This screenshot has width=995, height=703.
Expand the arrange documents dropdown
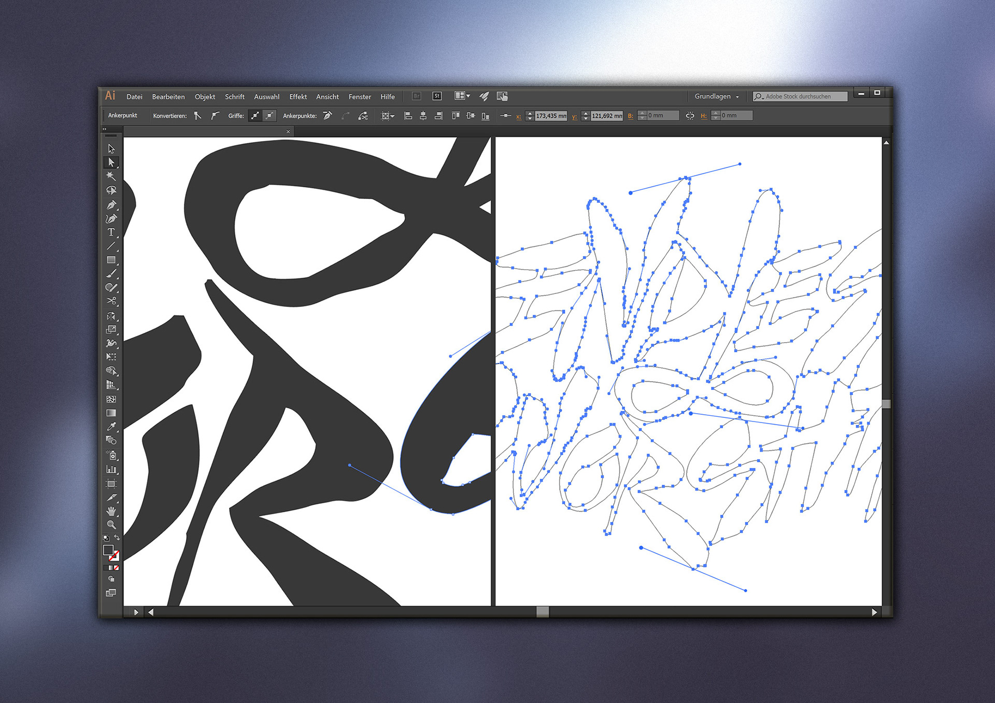[x=462, y=96]
